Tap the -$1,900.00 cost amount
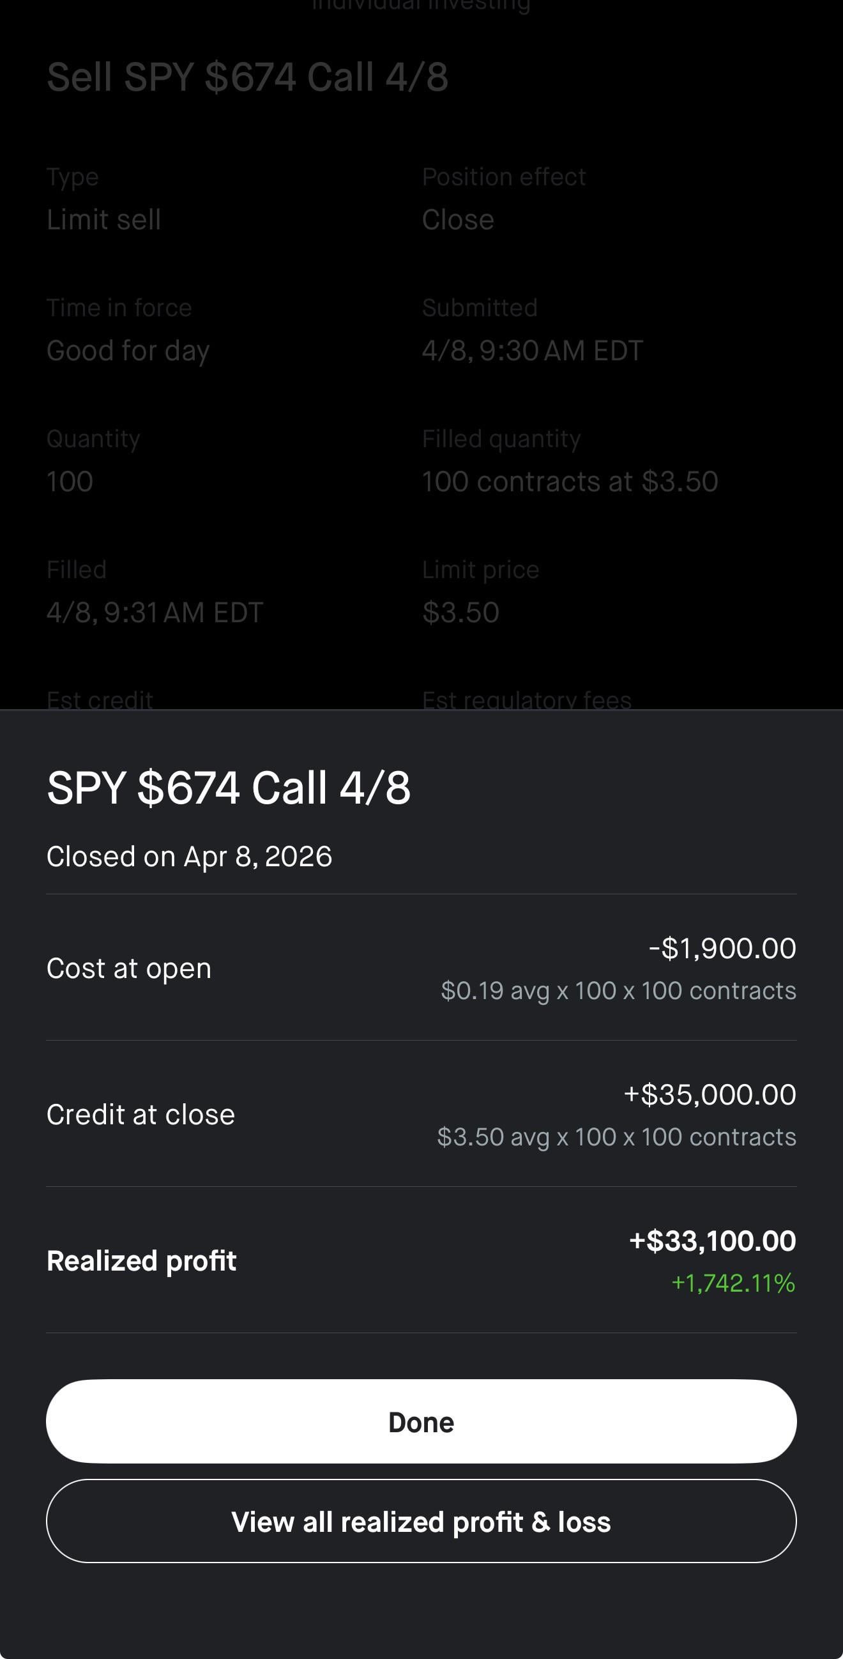The image size is (843, 1659). click(722, 948)
